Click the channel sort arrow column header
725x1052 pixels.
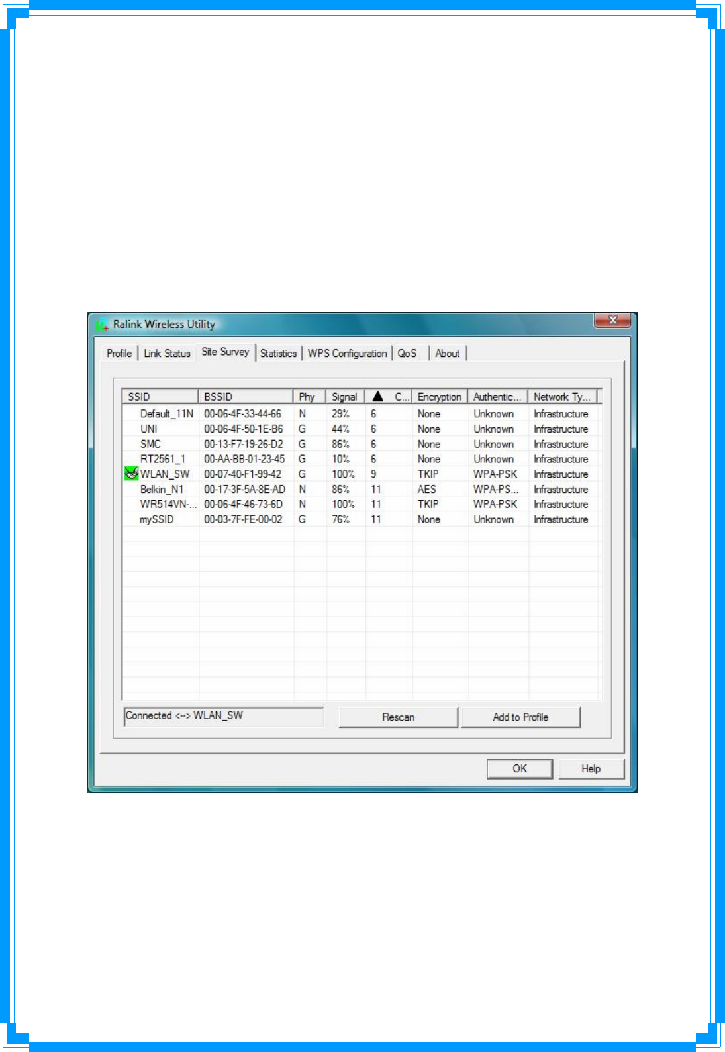tap(389, 397)
